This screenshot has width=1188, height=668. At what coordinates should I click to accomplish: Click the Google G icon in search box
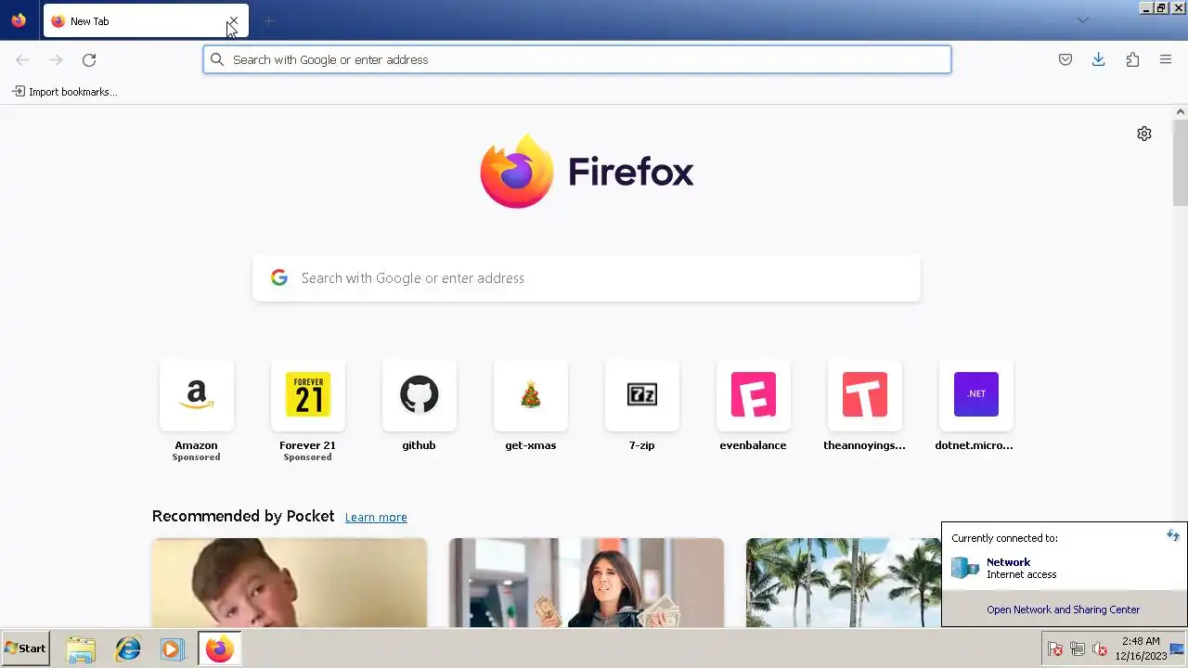279,277
